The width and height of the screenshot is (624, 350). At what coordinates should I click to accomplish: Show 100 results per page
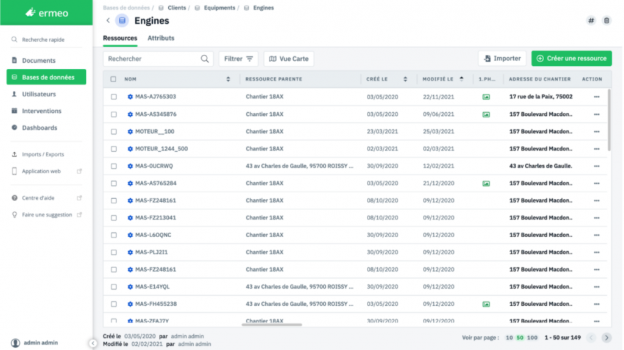[x=532, y=338]
